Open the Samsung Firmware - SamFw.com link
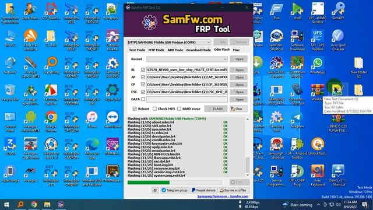Image resolution: width=373 pixels, height=210 pixels. tap(223, 197)
